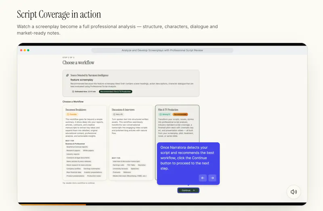Click the 'Business & Professional' subheading
This screenshot has height=211, width=323.
(75, 144)
